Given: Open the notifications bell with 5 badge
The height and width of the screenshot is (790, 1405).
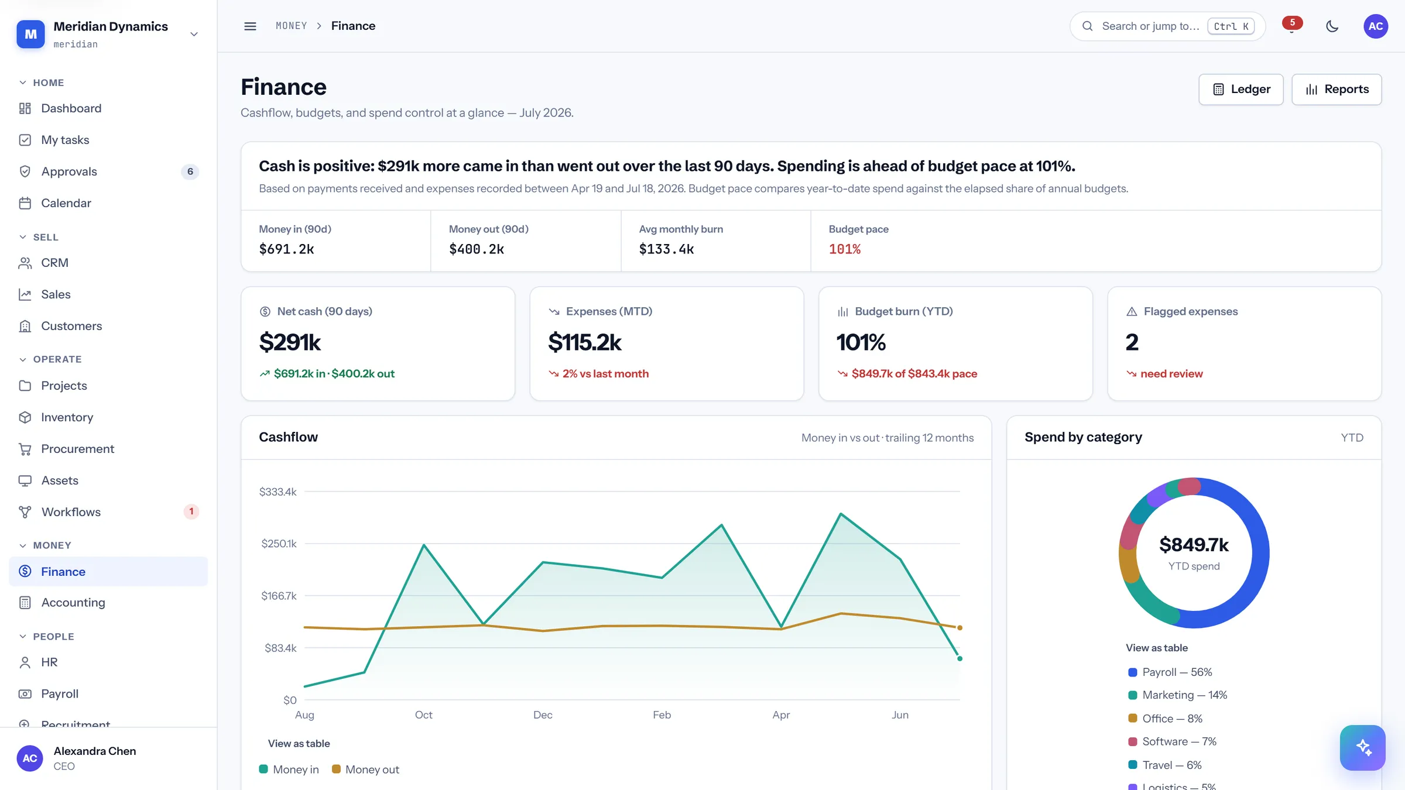Looking at the screenshot, I should [1291, 26].
